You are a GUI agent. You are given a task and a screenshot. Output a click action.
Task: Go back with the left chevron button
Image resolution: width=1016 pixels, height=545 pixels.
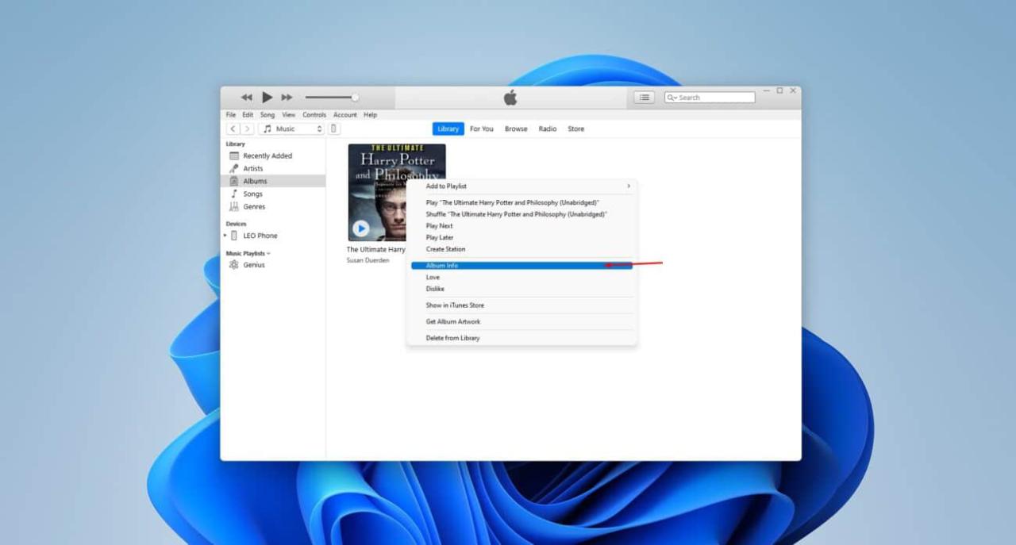point(233,129)
